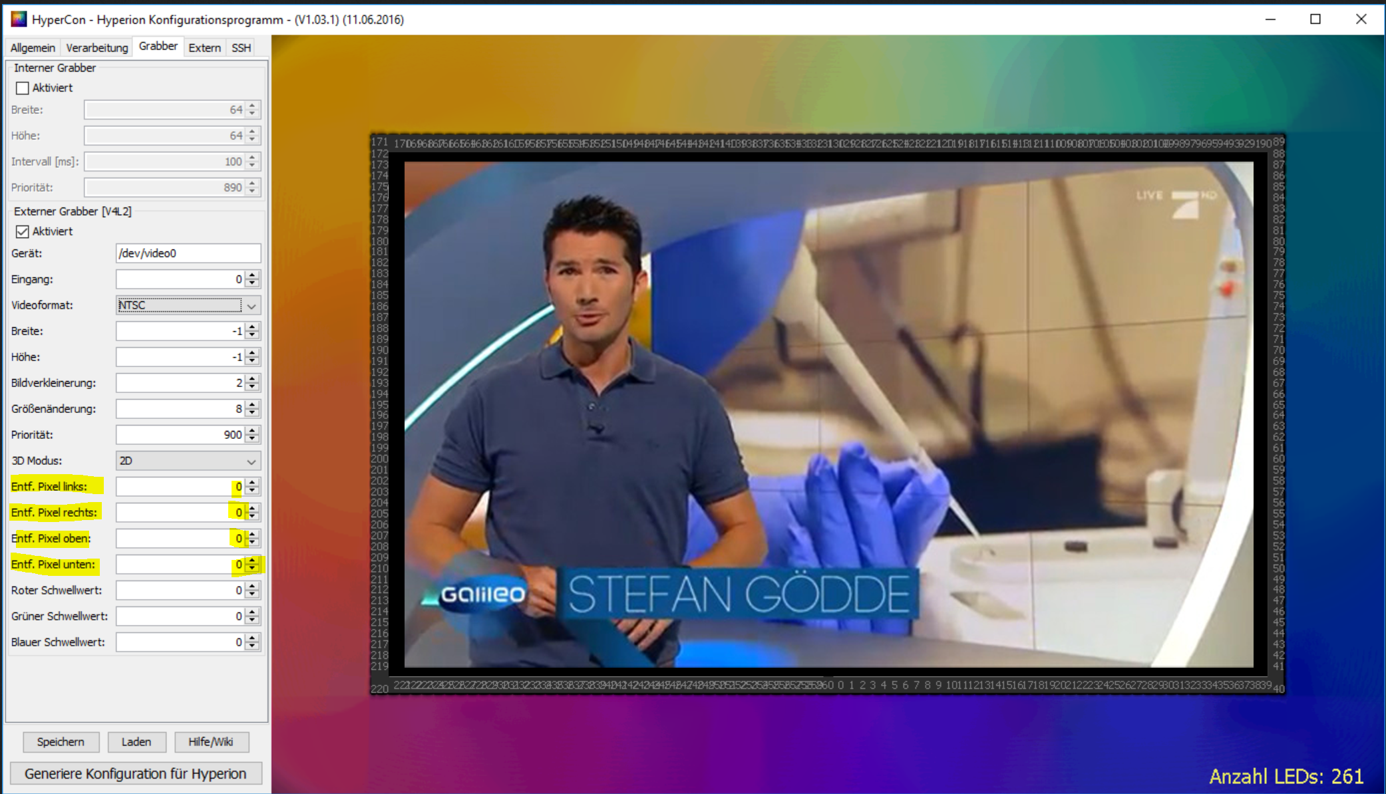Enable the Interner Grabber Aktiviert checkbox

(23, 88)
